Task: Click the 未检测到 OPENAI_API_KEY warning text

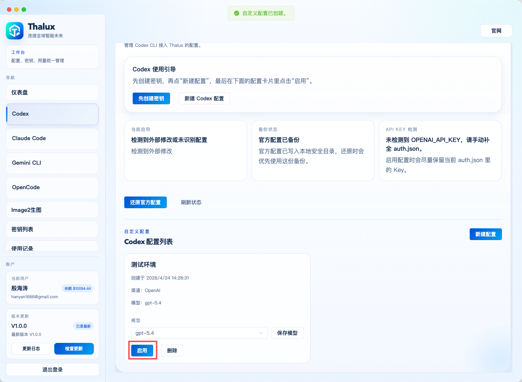Action: pyautogui.click(x=438, y=144)
